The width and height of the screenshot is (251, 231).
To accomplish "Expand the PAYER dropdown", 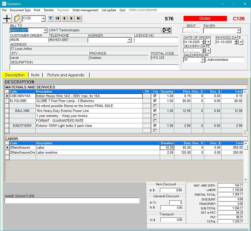I will pos(238,31).
